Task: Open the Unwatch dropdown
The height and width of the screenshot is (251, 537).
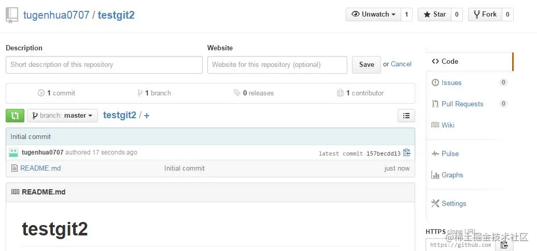Action: click(373, 15)
